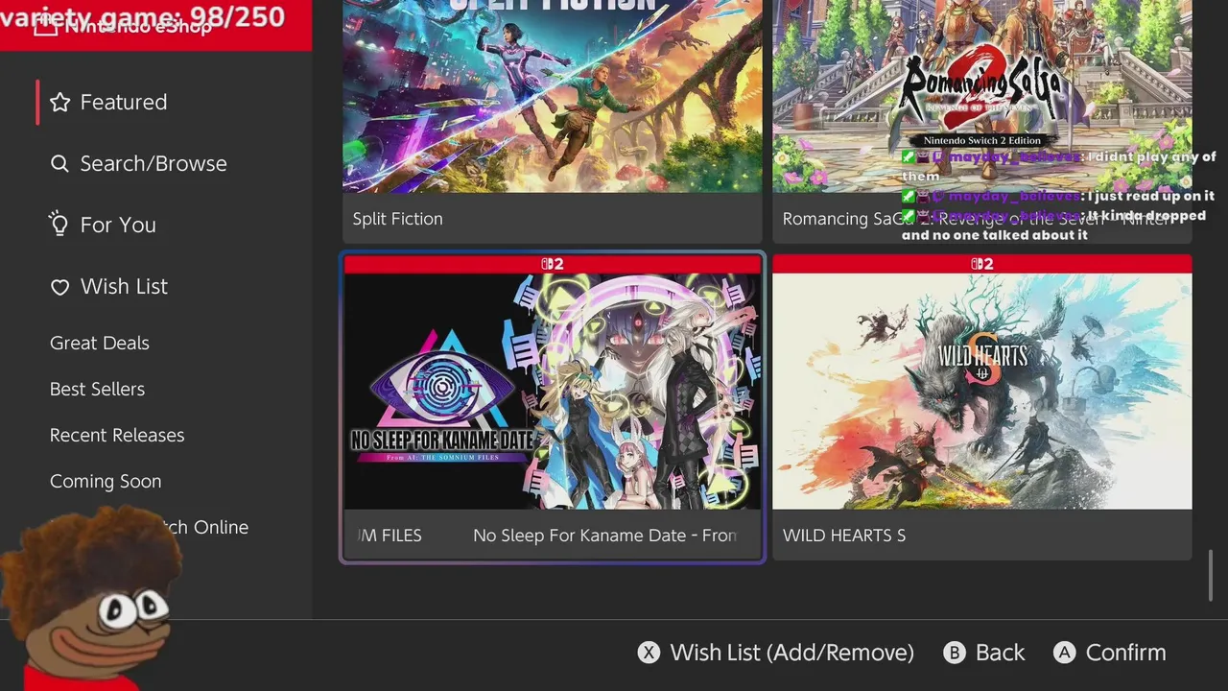
Task: Open the Romancing SaGa 2 cover art
Action: click(982, 96)
